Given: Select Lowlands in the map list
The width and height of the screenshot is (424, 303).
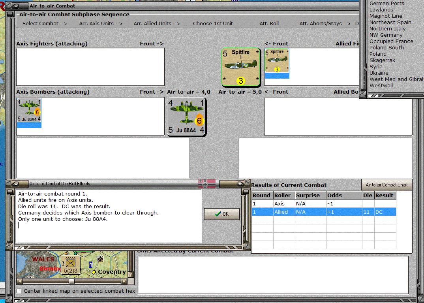Looking at the screenshot, I should [x=381, y=10].
